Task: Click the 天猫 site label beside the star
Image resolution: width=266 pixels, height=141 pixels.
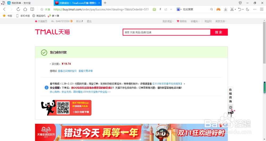Action: 48,10
